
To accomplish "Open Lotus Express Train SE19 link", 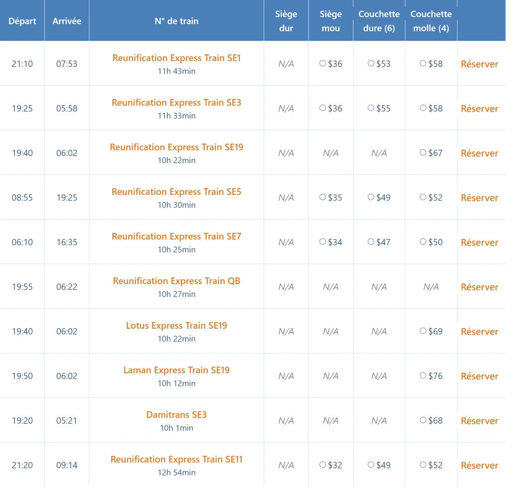I will 176,325.
